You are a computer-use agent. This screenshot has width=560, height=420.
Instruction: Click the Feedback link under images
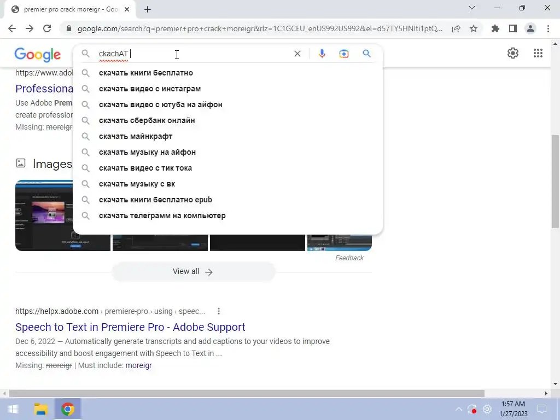coord(349,258)
